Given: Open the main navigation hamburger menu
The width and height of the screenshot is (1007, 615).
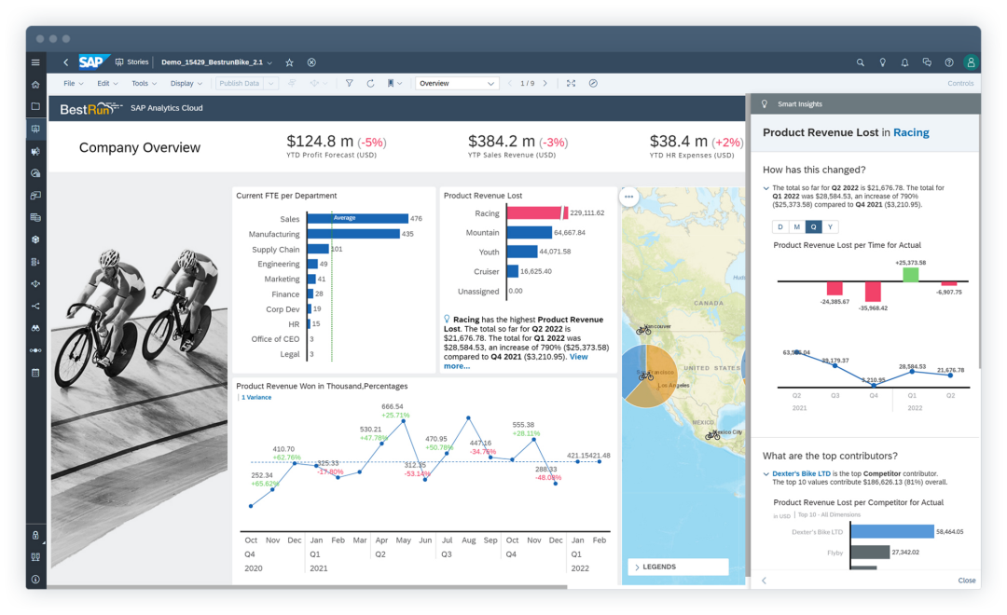Looking at the screenshot, I should [x=35, y=62].
